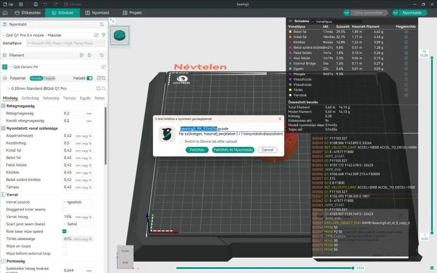The height and width of the screenshot is (273, 437).
Task: Open the Vonaltípus color scheme dropdown
Action: (x=336, y=22)
